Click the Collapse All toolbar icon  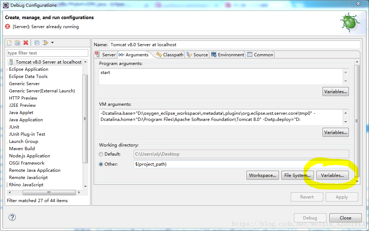[37, 43]
